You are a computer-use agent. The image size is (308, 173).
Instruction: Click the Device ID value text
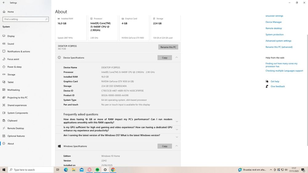point(122,91)
